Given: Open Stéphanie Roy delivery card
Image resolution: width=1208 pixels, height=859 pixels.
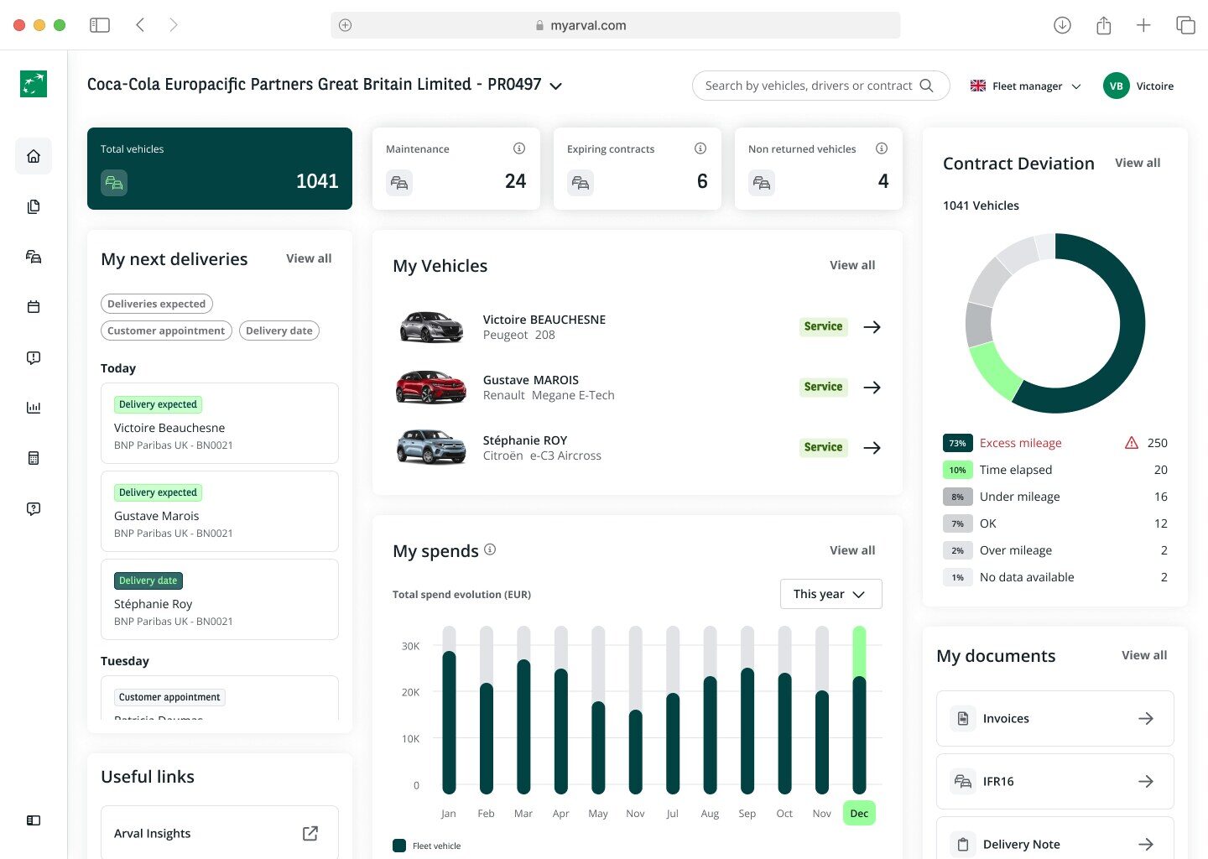Looking at the screenshot, I should pyautogui.click(x=220, y=600).
